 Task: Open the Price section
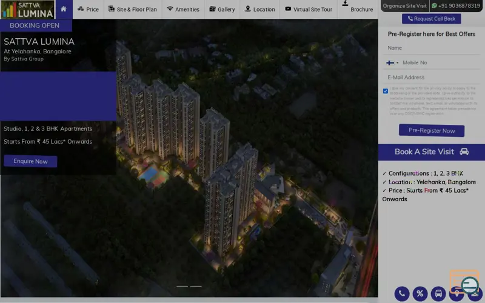click(x=88, y=9)
